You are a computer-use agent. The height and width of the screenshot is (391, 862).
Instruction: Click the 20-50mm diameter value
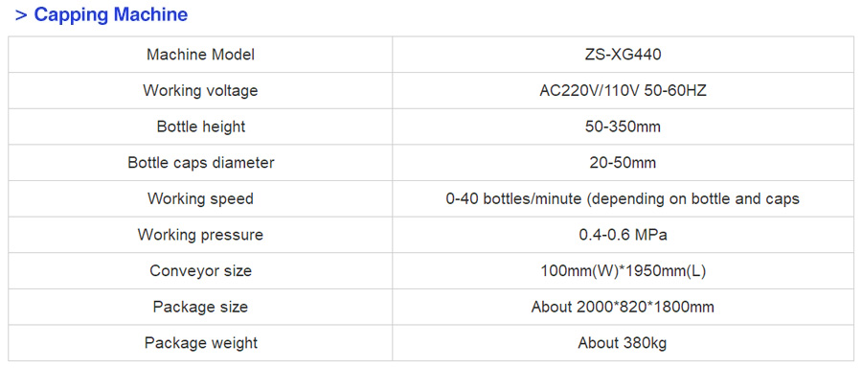(x=623, y=163)
